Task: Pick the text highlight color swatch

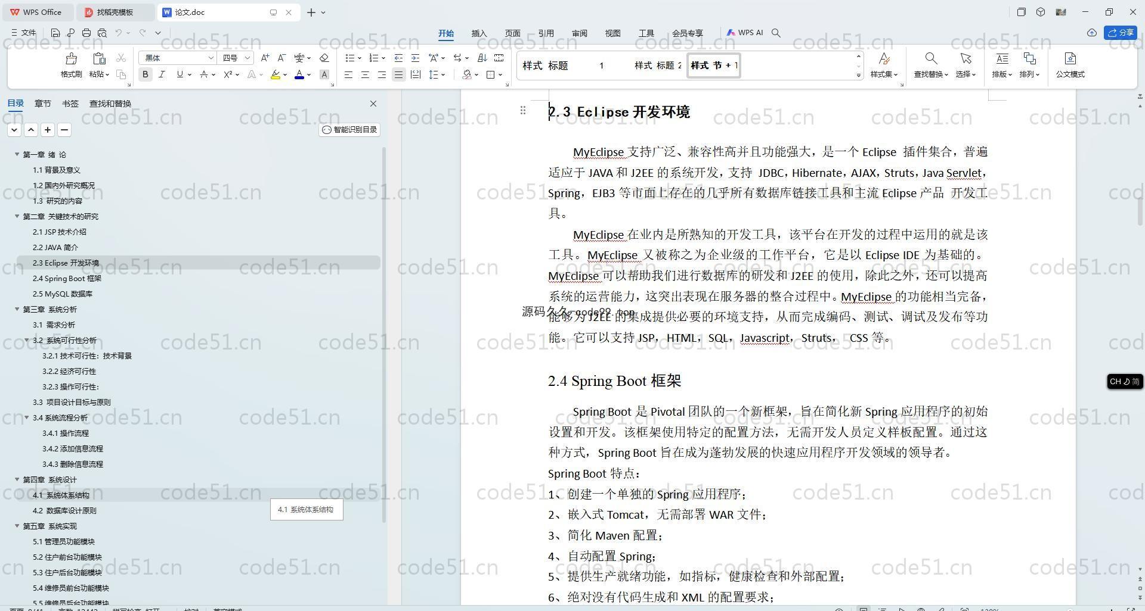Action: (x=275, y=74)
